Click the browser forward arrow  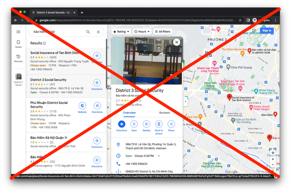pos(22,20)
